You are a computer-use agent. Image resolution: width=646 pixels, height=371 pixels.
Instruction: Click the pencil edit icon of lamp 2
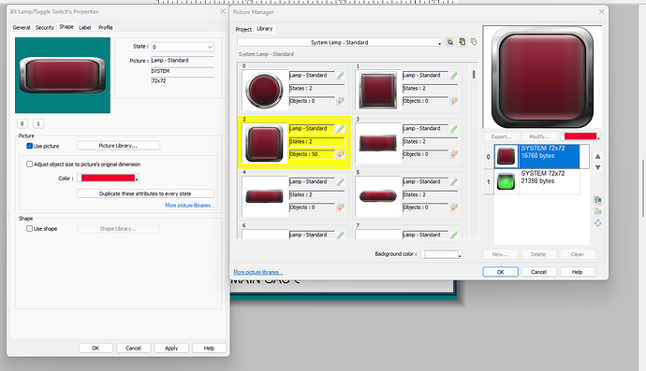point(340,129)
